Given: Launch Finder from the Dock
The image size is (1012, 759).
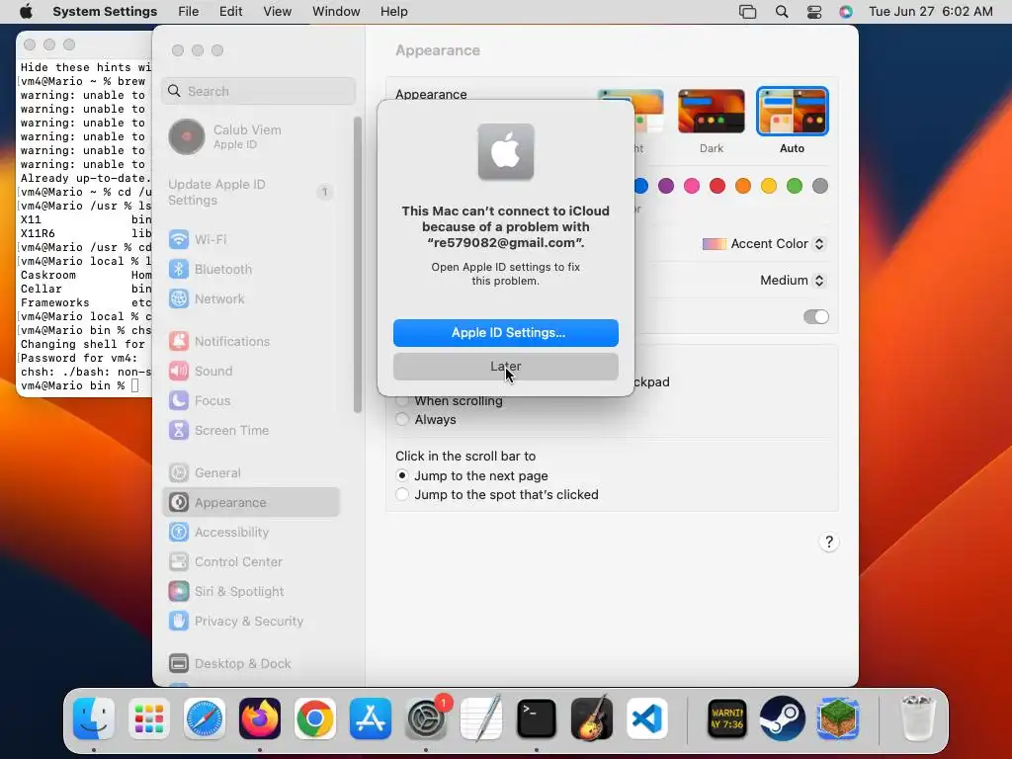Looking at the screenshot, I should pyautogui.click(x=94, y=718).
